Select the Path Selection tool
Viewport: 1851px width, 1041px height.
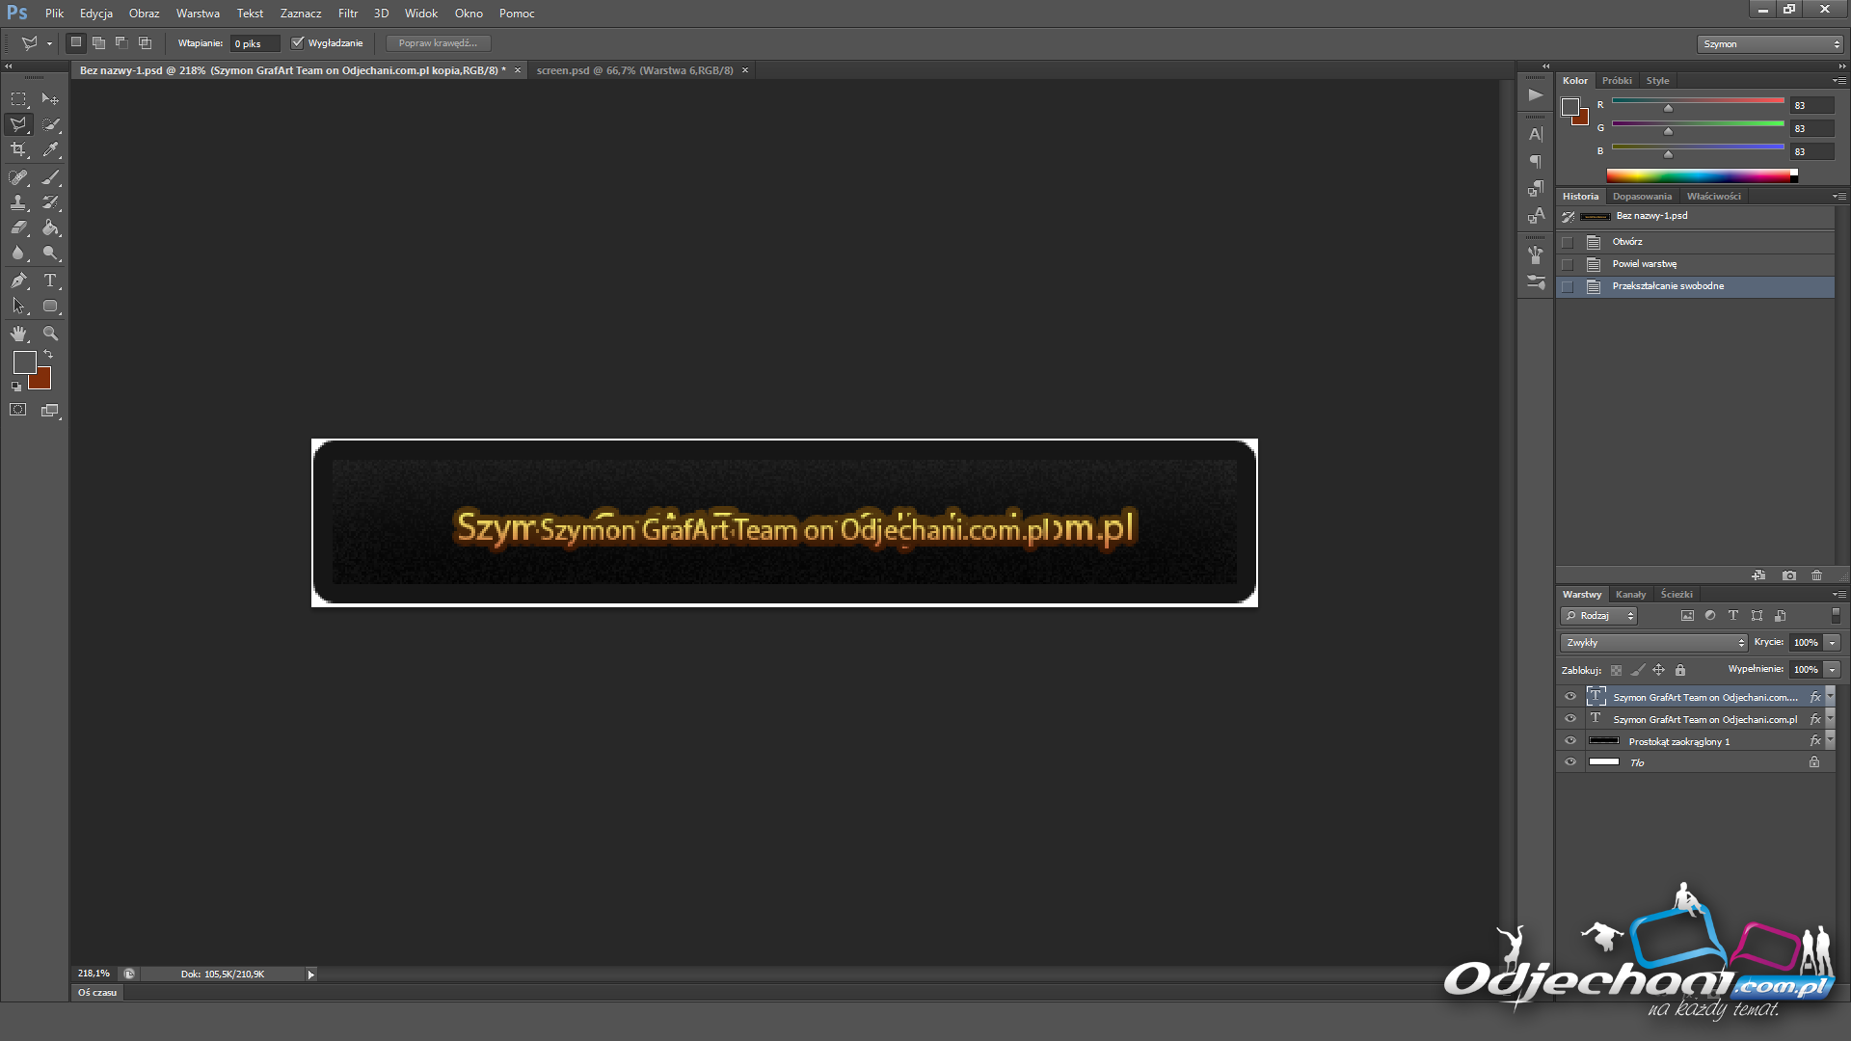(x=18, y=306)
